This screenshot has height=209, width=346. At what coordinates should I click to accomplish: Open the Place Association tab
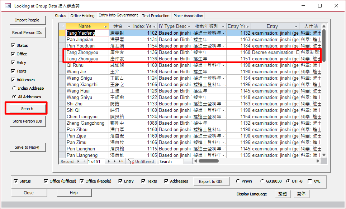pos(188,16)
